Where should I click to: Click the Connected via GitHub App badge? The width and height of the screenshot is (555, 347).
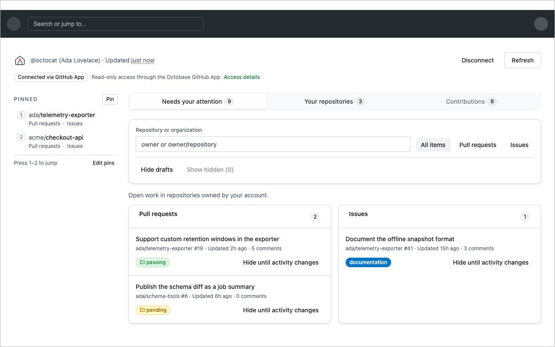coord(51,77)
